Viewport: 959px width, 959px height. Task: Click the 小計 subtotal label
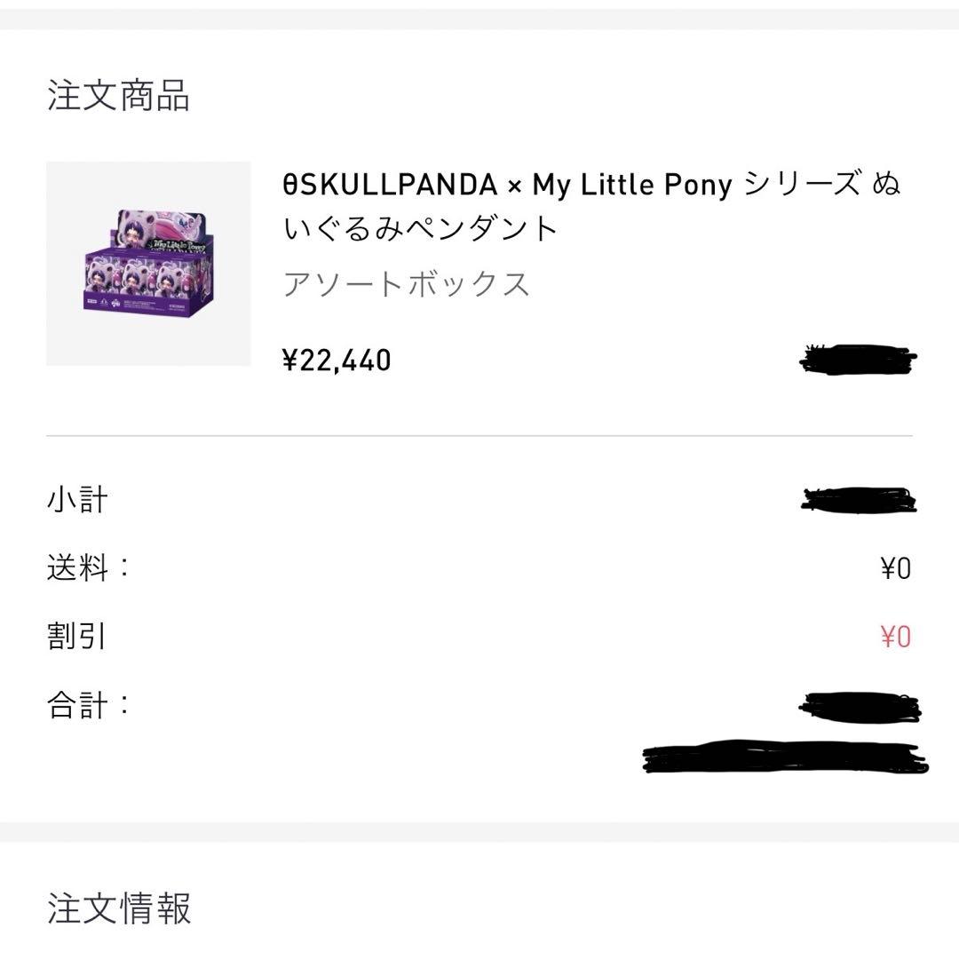pyautogui.click(x=76, y=499)
